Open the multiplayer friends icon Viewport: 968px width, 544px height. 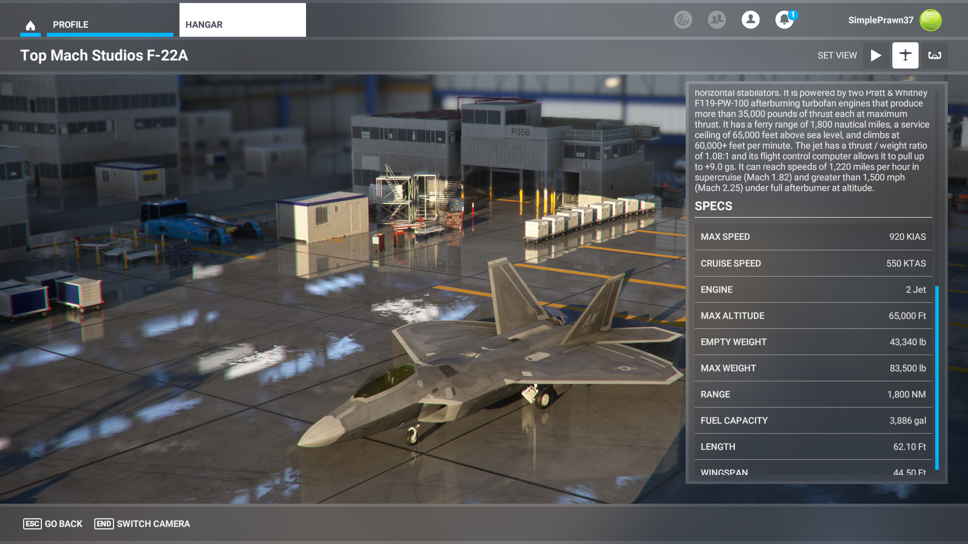tap(716, 20)
